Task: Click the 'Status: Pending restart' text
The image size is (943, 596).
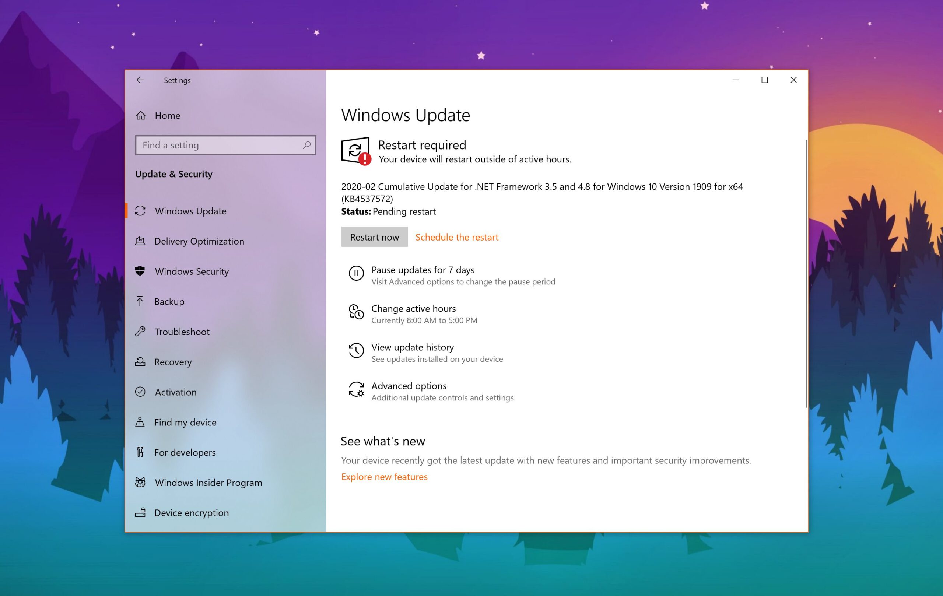Action: click(388, 211)
